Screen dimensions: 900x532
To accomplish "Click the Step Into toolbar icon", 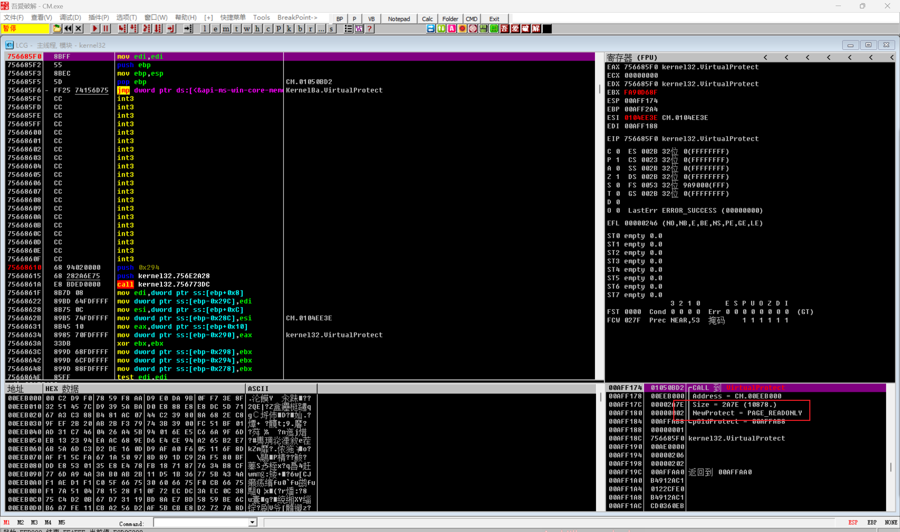I will click(x=122, y=29).
